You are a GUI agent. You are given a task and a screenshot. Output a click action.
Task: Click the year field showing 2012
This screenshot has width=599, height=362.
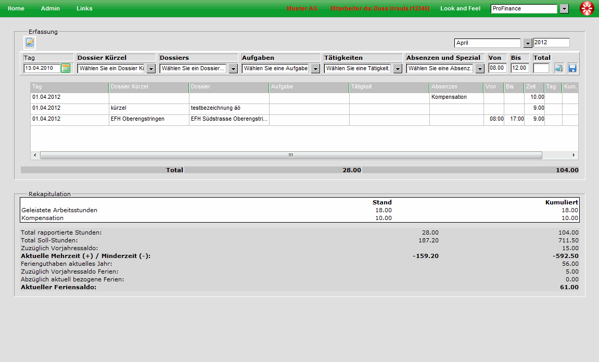[551, 43]
